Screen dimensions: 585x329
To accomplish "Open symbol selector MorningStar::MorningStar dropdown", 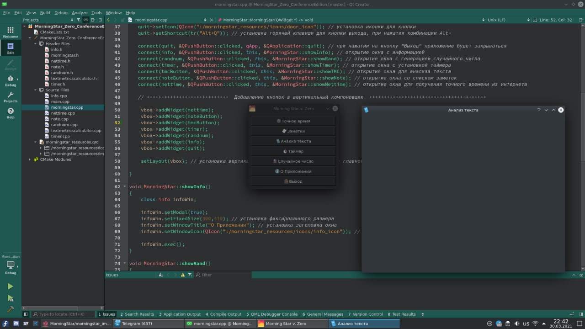I will 351,20.
